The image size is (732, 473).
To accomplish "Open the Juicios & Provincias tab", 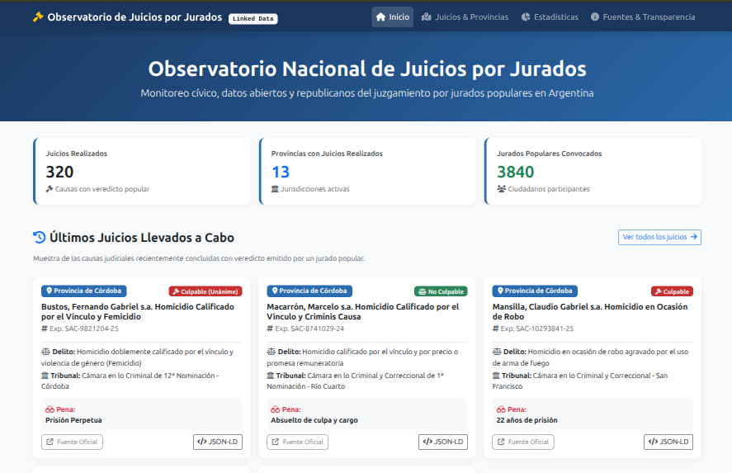I will click(x=465, y=17).
